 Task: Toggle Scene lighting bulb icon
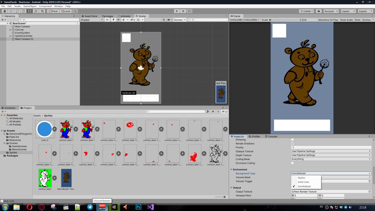(114, 20)
